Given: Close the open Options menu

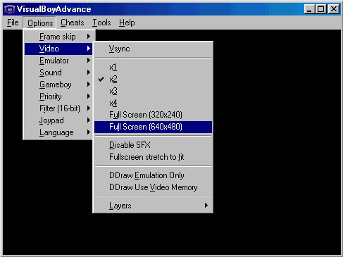Looking at the screenshot, I should click(40, 23).
